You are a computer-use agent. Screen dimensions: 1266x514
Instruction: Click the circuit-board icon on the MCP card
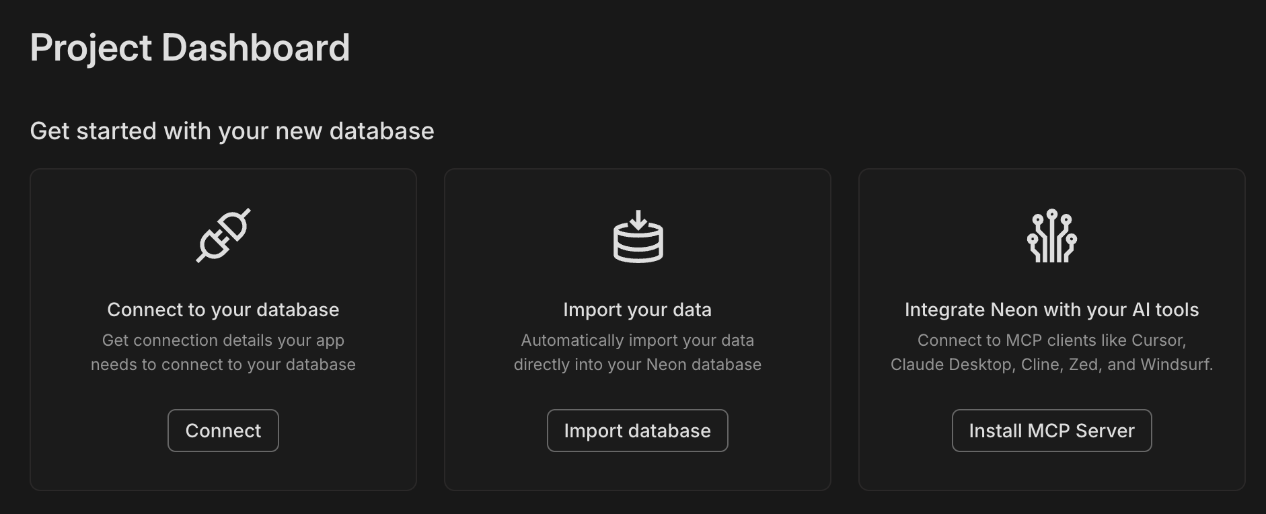1051,237
